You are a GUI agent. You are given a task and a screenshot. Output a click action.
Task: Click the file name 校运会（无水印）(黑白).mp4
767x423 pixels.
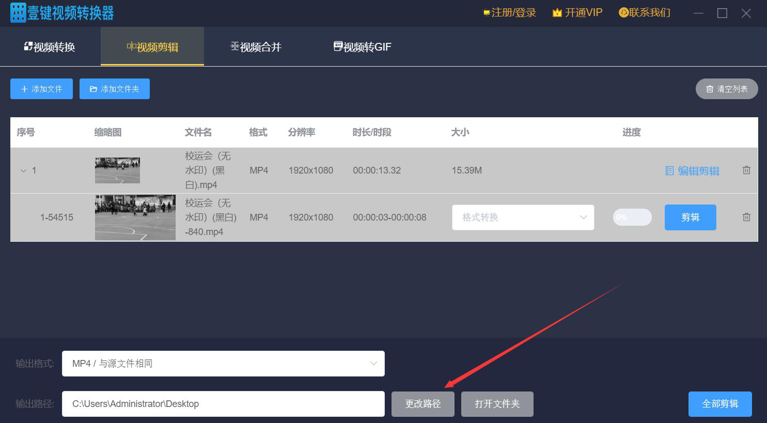click(208, 170)
